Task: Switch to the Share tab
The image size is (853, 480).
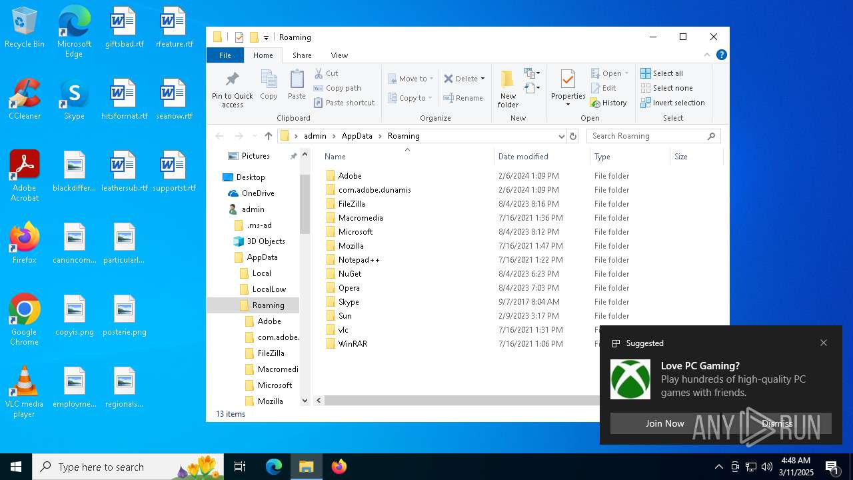Action: tap(302, 55)
